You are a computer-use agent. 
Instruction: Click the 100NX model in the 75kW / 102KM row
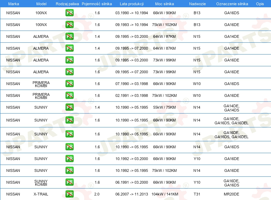[41, 25]
